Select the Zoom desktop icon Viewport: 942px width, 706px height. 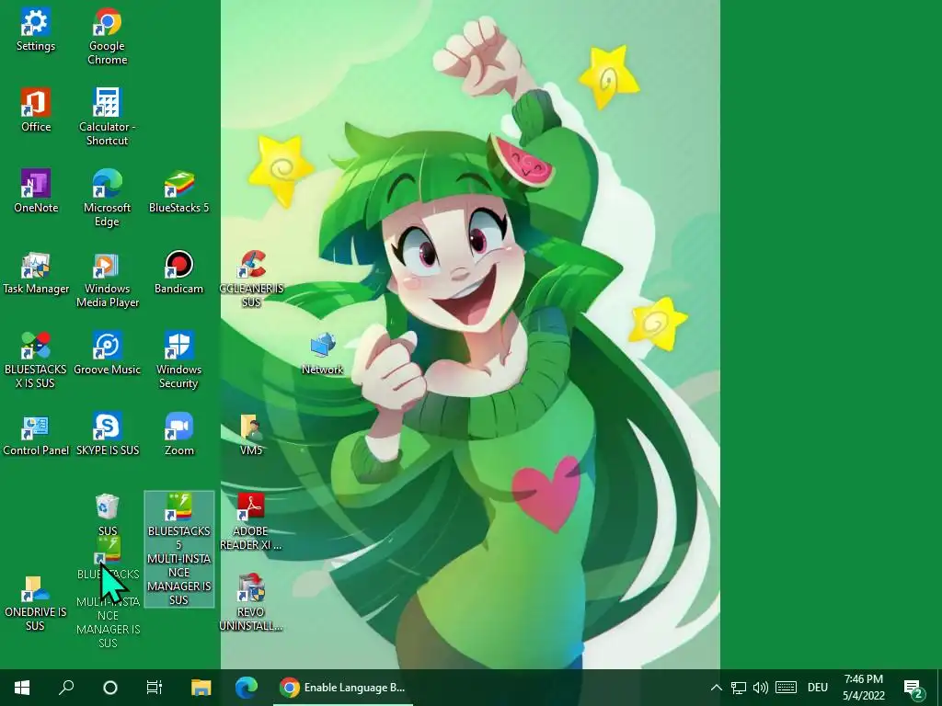178,434
